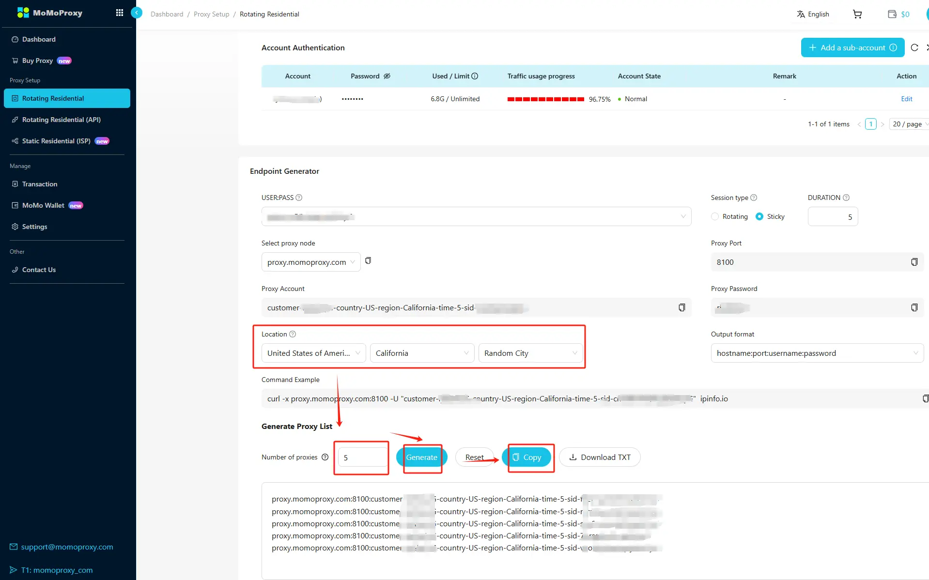
Task: Open Contact Us in the sidebar
Action: click(67, 270)
